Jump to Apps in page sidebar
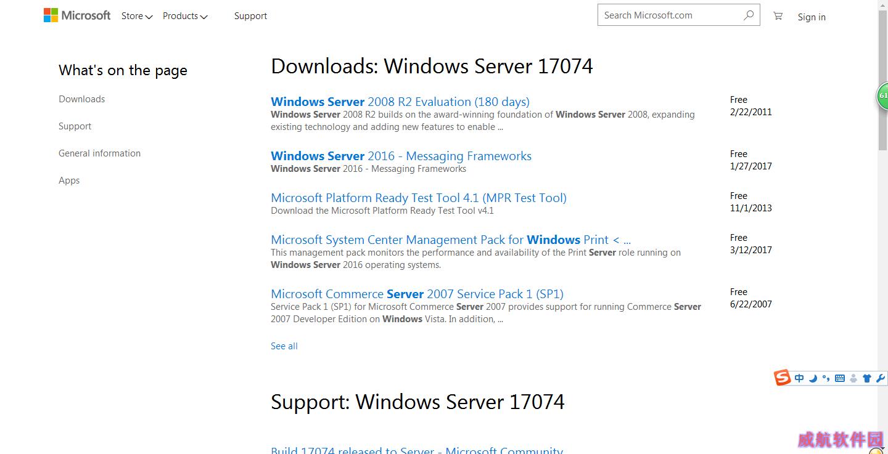888x454 pixels. pos(69,180)
